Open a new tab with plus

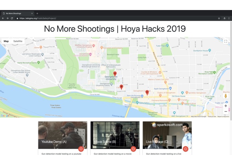point(37,13)
